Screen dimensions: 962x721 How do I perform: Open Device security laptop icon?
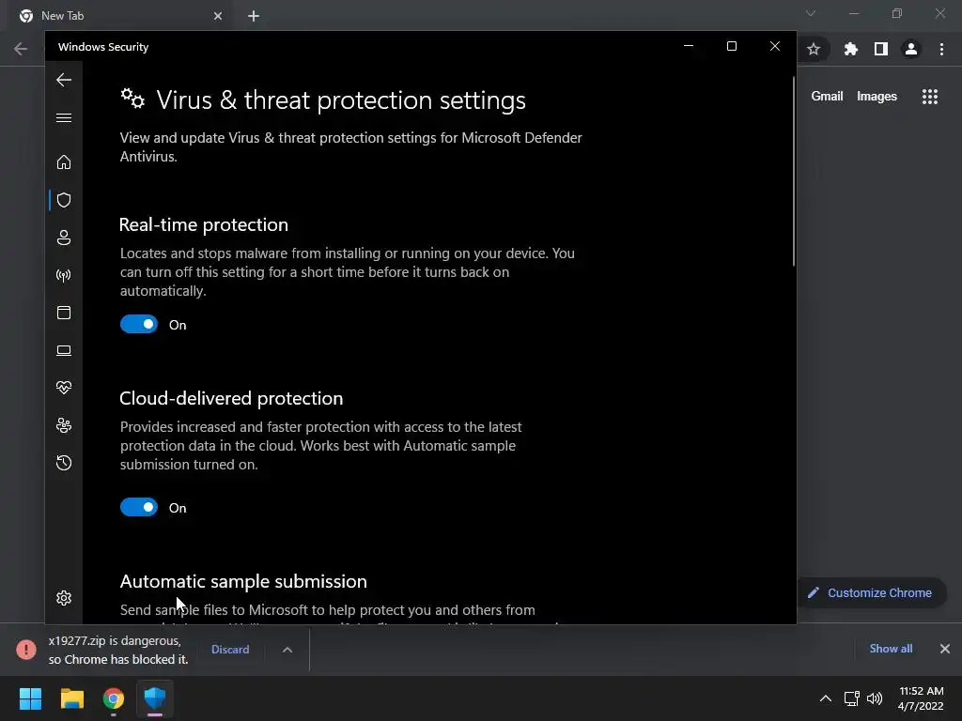coord(64,350)
